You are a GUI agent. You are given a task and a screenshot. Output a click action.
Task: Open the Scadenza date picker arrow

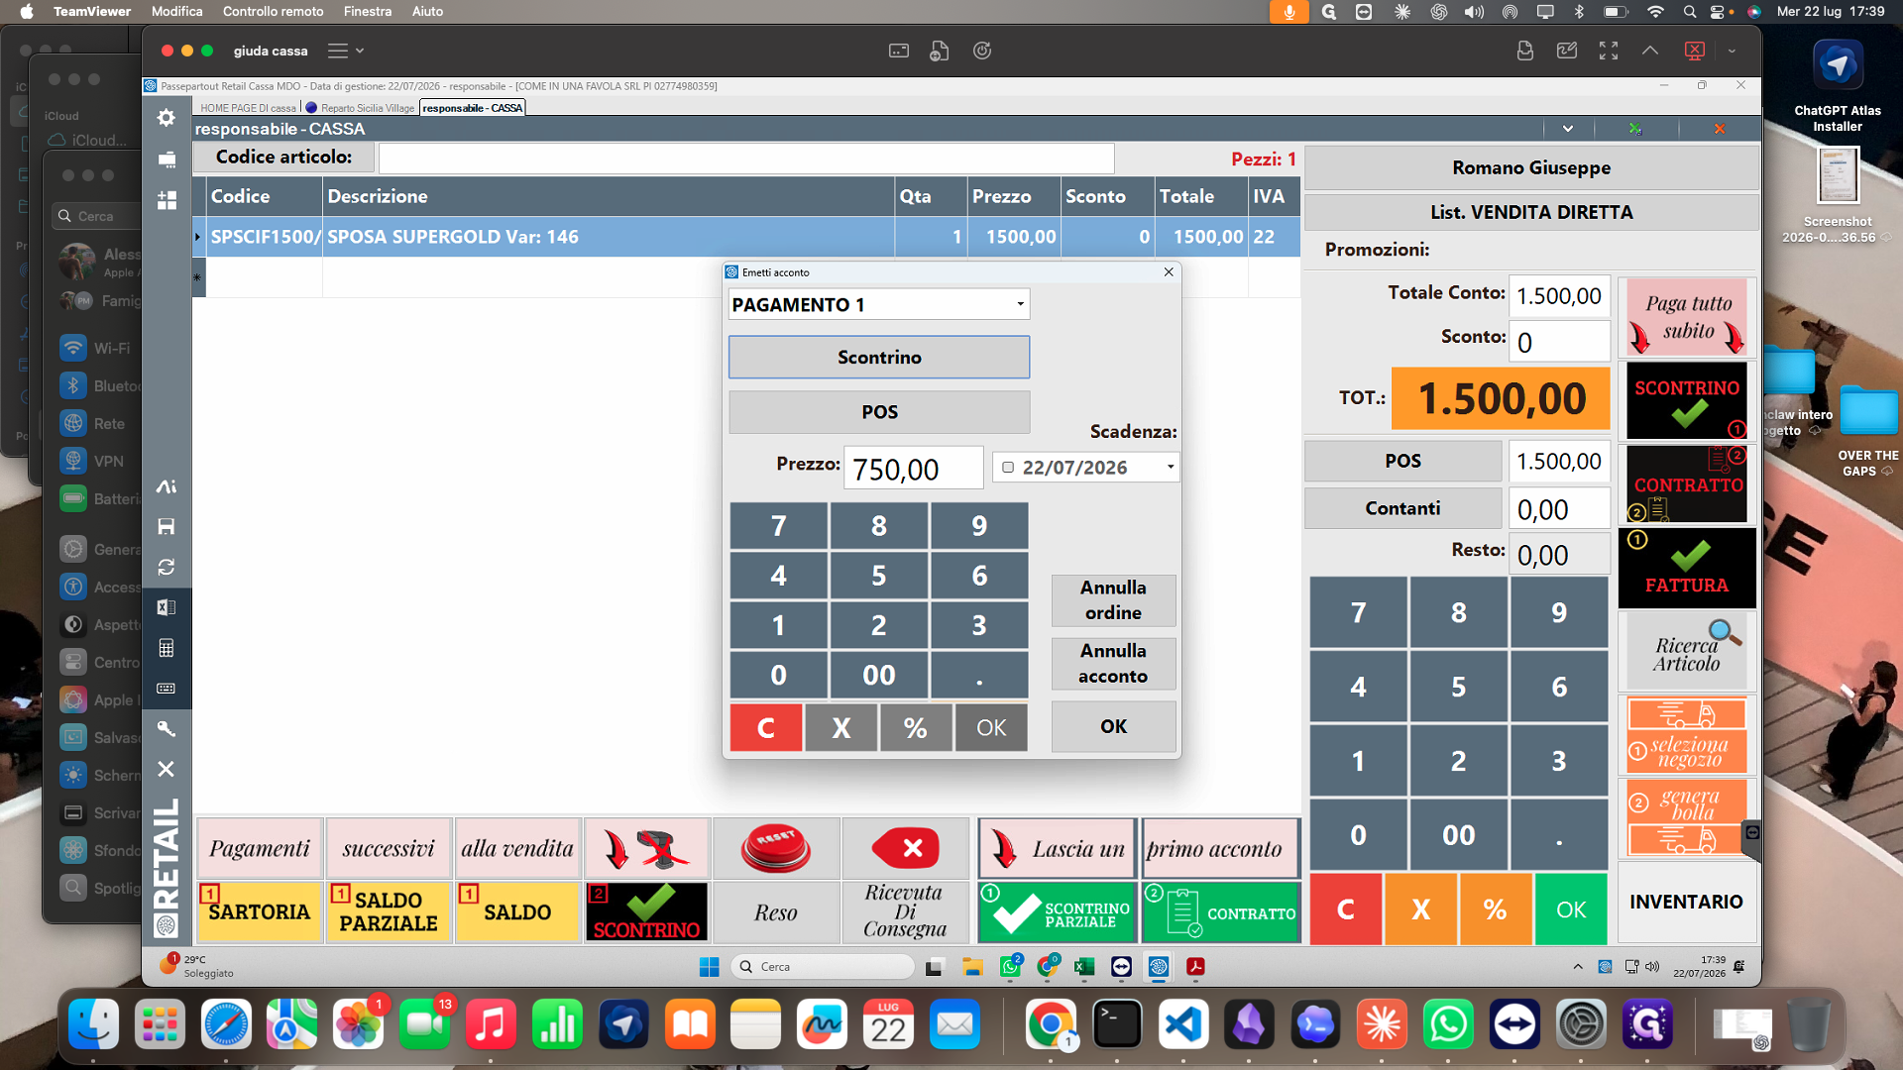point(1170,467)
